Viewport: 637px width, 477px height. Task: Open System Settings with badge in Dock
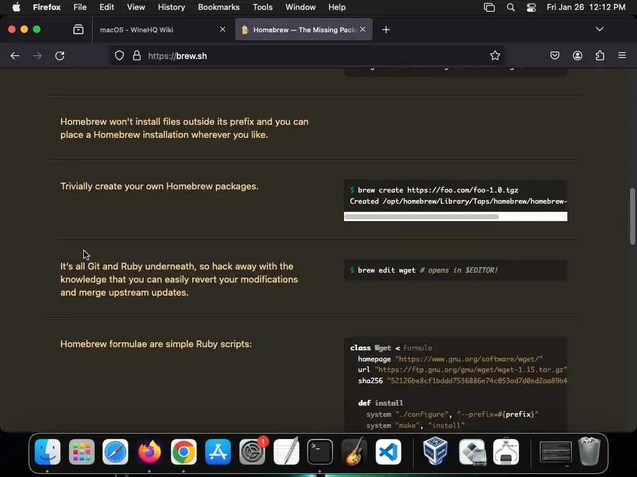coord(253,452)
